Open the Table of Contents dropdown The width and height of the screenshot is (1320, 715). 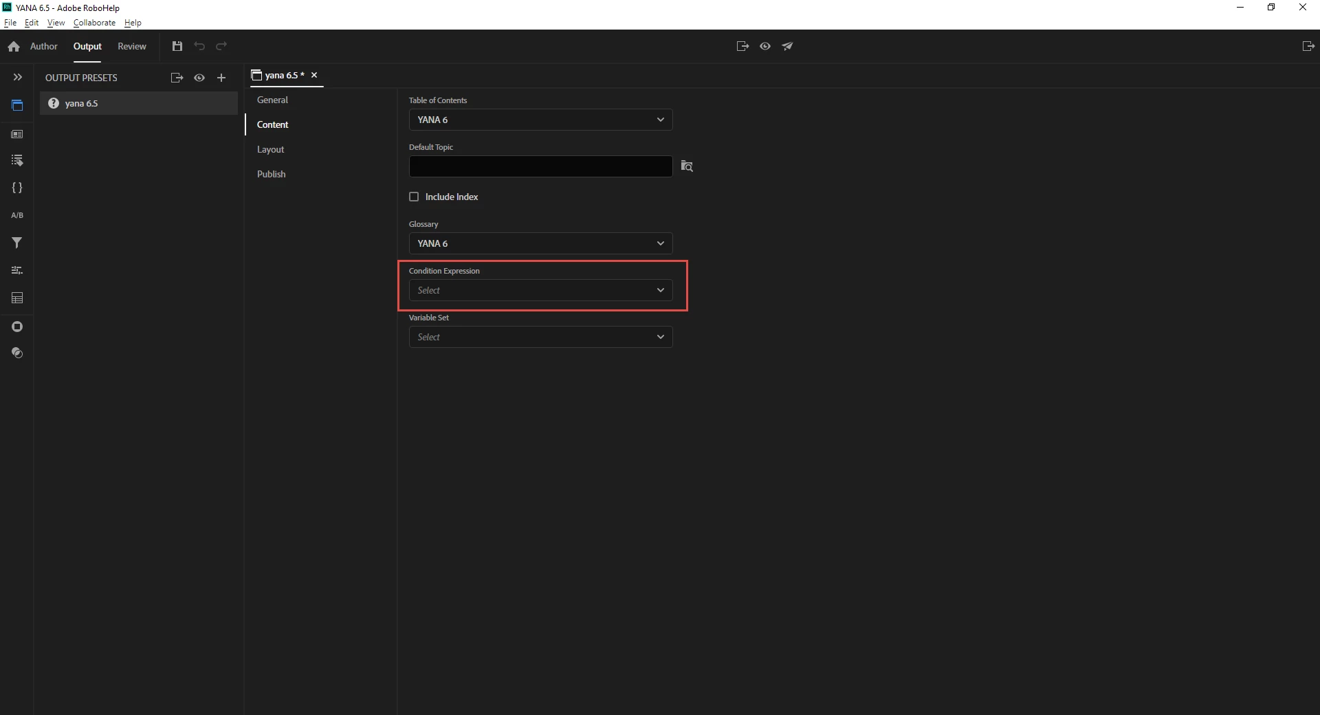(x=540, y=120)
